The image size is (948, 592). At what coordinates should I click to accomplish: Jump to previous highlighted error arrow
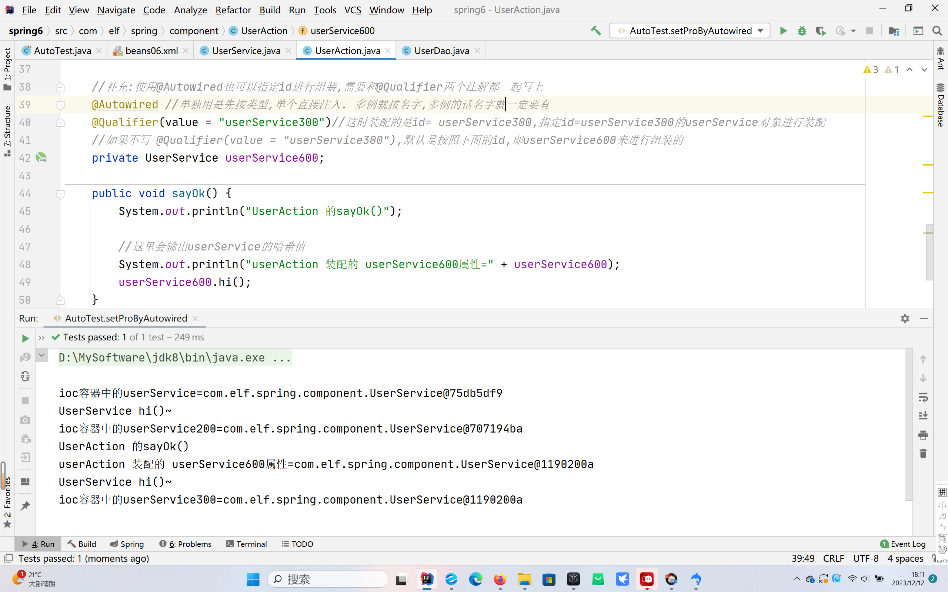[x=909, y=70]
